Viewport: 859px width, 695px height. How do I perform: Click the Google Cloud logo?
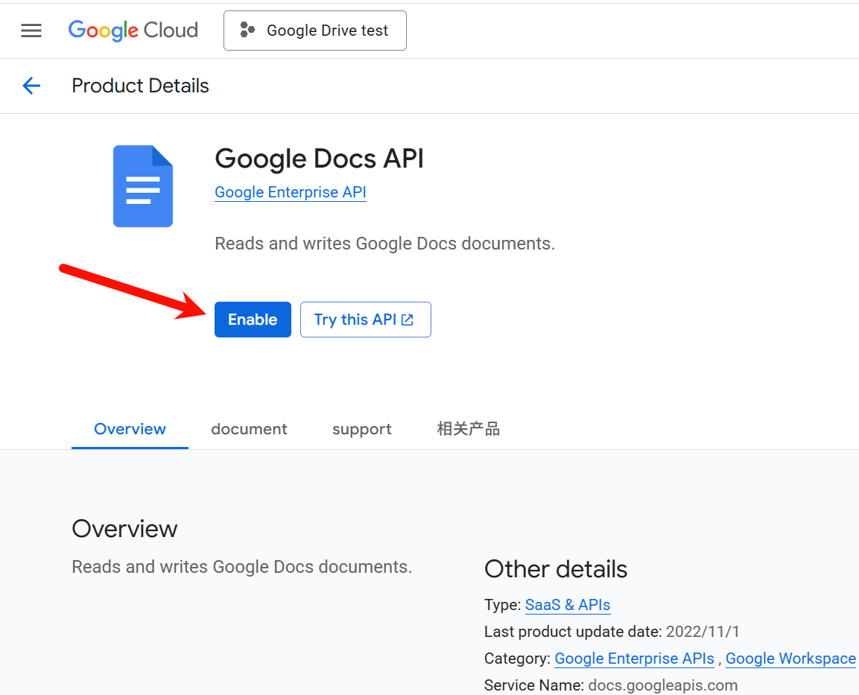133,31
